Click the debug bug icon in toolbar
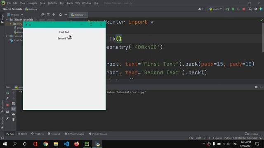 233,9
